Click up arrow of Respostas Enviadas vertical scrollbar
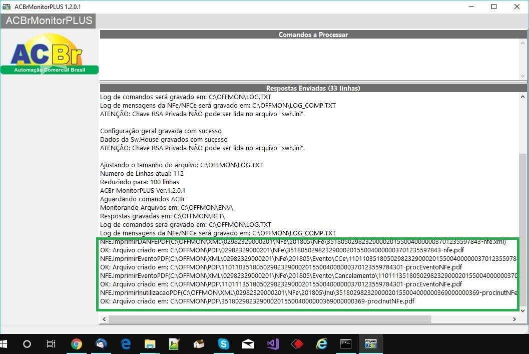Image resolution: width=529 pixels, height=354 pixels. click(522, 97)
